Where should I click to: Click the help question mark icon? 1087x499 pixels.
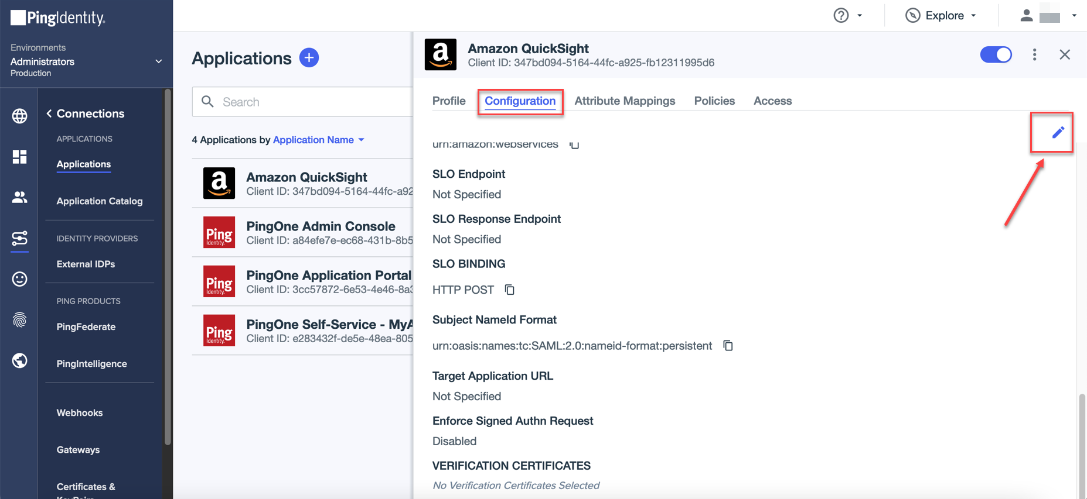coord(841,15)
